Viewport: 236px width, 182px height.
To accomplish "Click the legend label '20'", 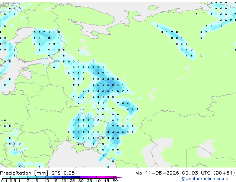I will pyautogui.click(x=64, y=181).
